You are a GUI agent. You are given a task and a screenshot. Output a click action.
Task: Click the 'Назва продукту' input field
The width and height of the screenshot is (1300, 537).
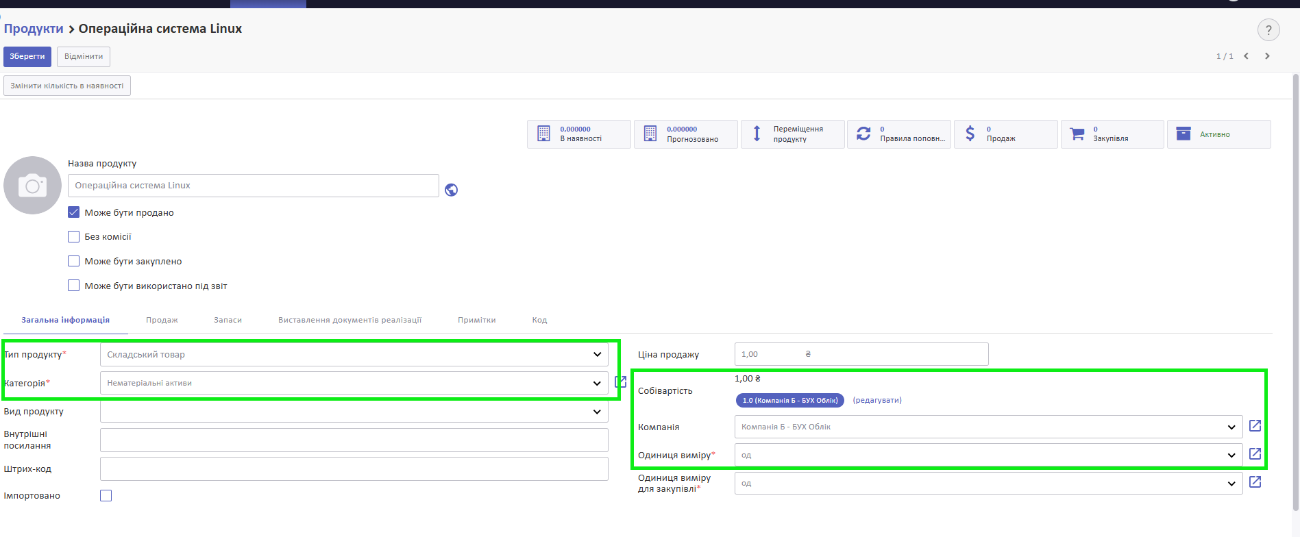click(254, 186)
